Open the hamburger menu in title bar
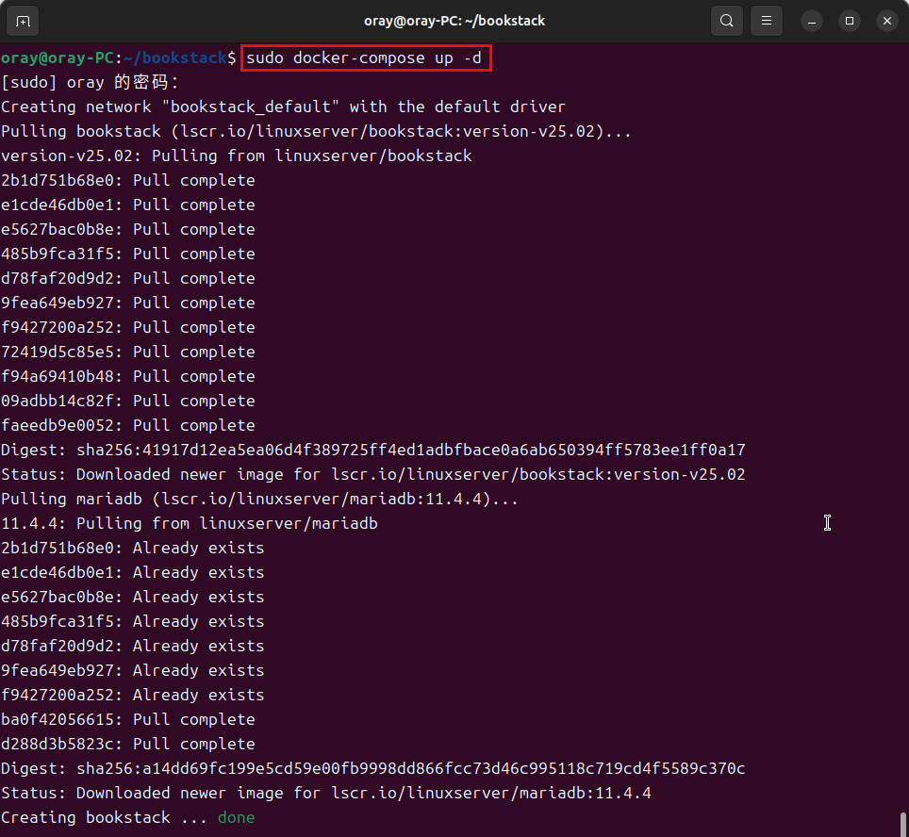The image size is (909, 837). point(768,20)
